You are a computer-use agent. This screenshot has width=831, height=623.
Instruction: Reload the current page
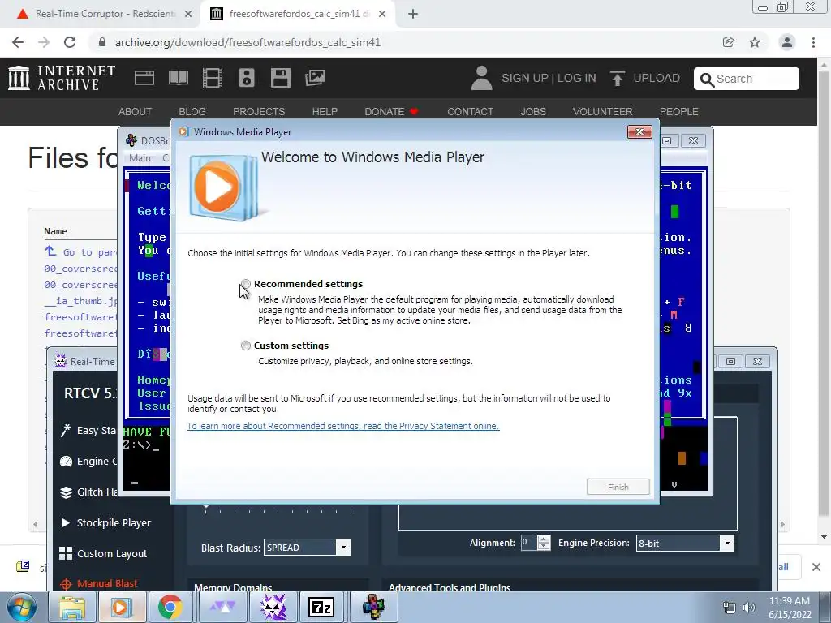(70, 42)
